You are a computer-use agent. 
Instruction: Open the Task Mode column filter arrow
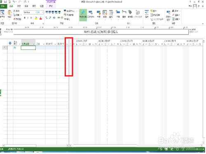20,44
